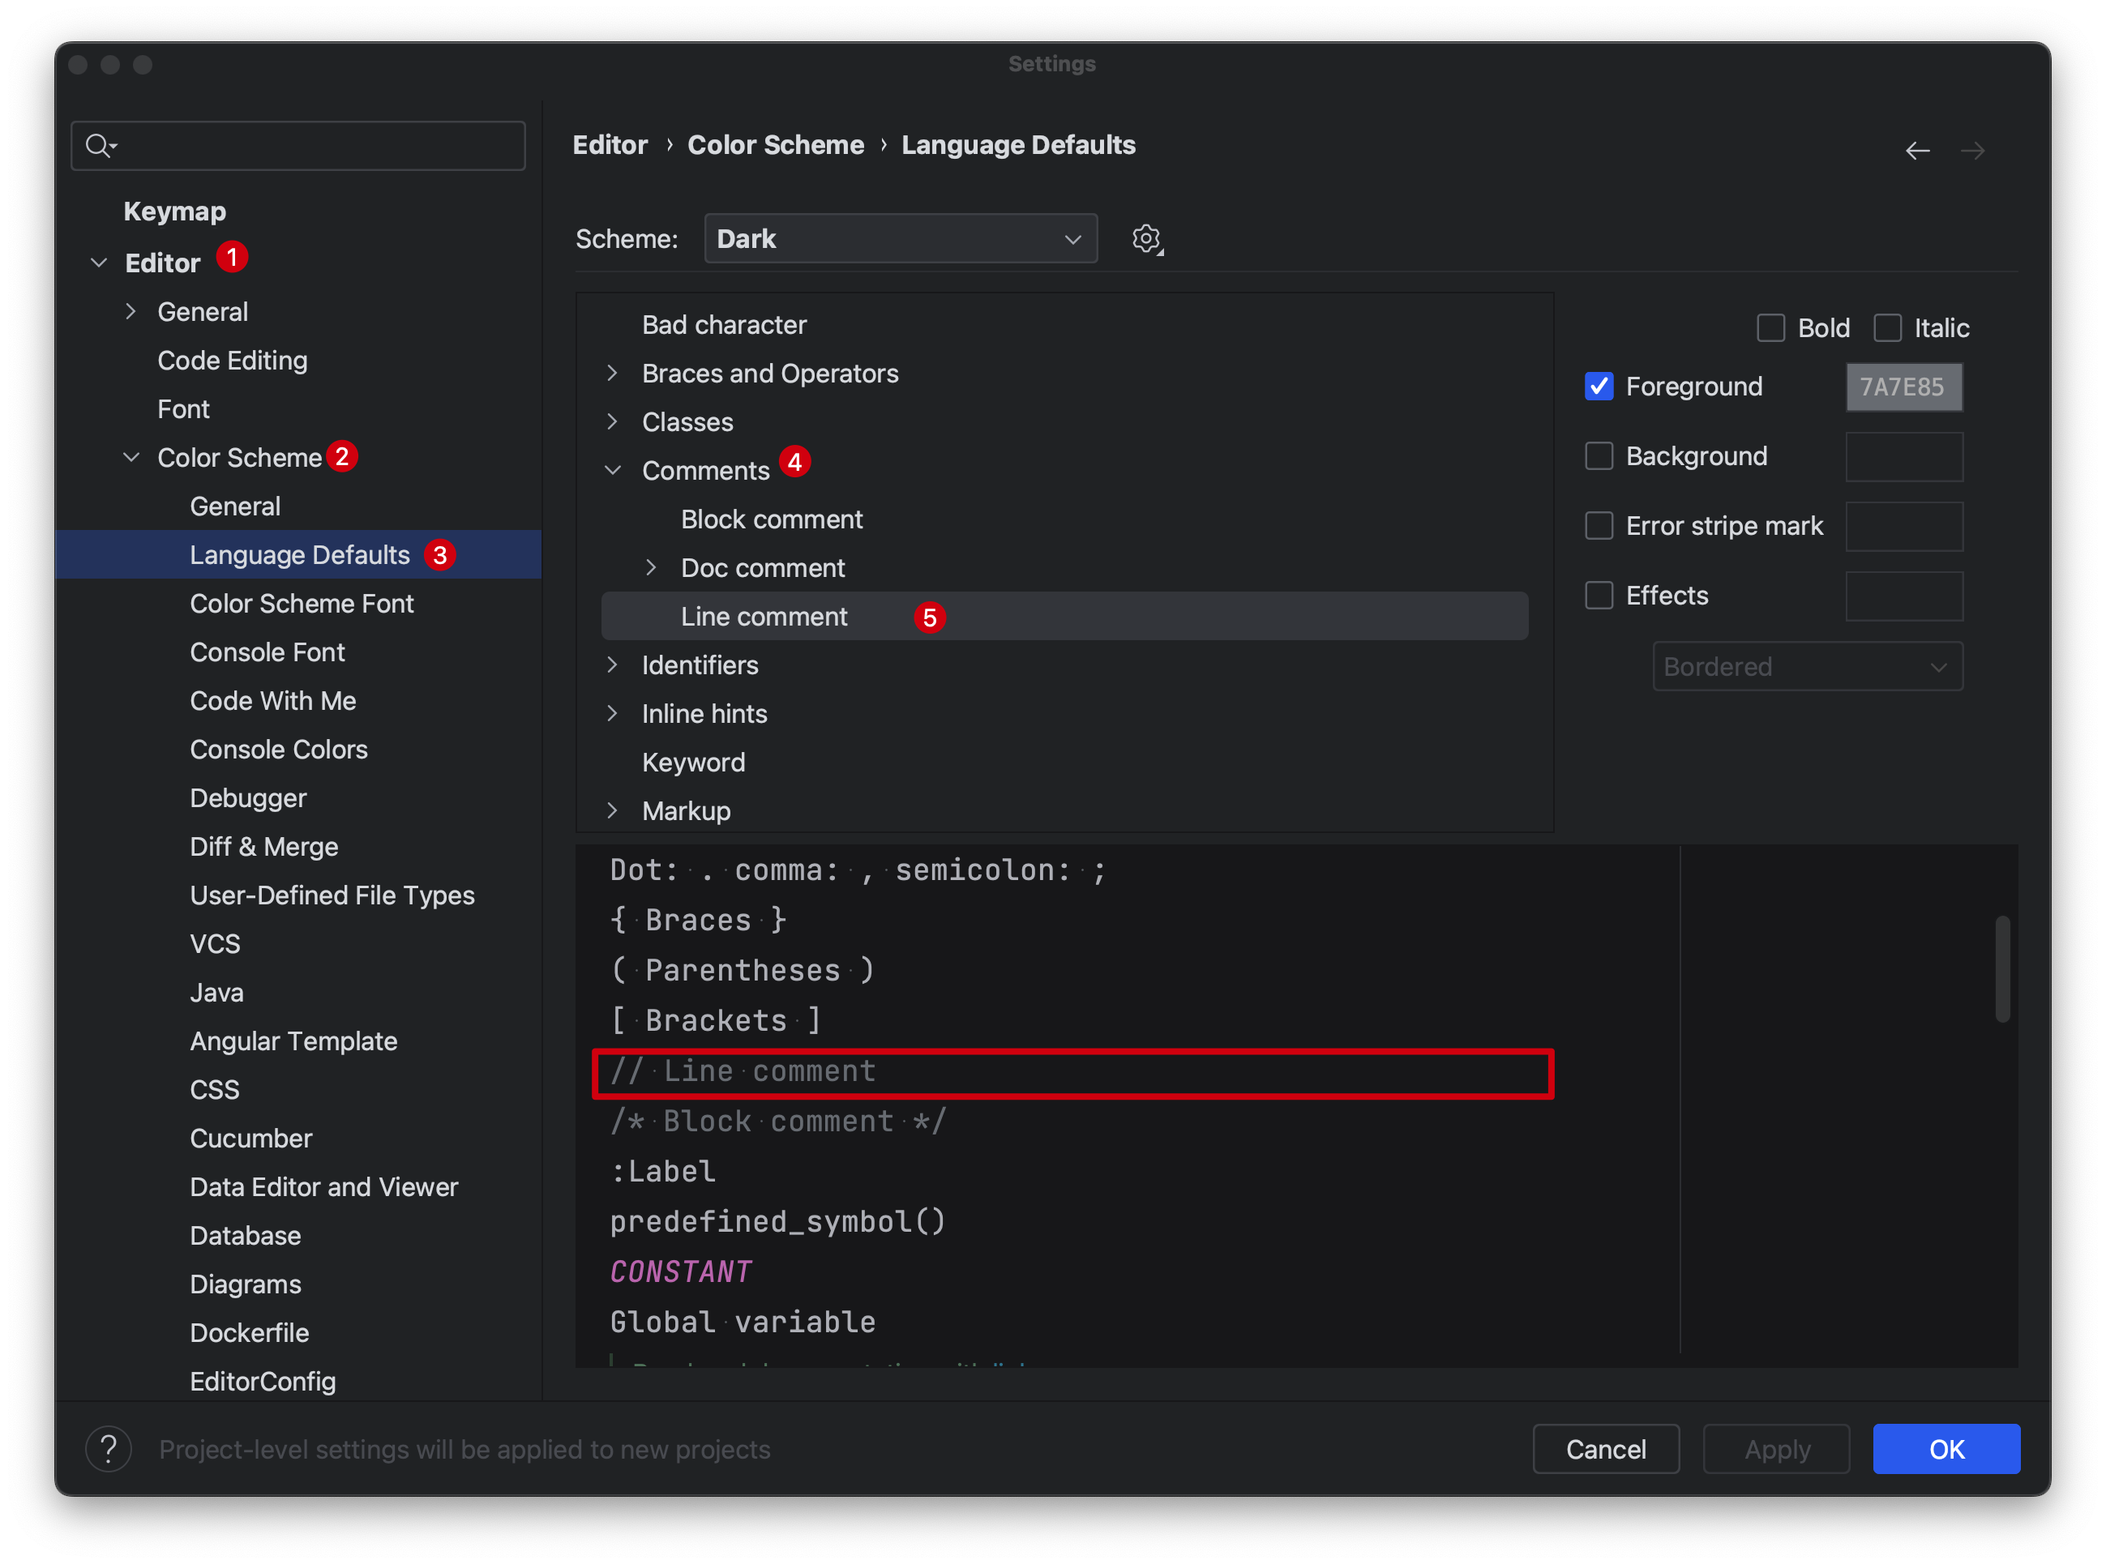This screenshot has width=2106, height=1564.
Task: Expand the Markup chevron
Action: click(x=613, y=811)
